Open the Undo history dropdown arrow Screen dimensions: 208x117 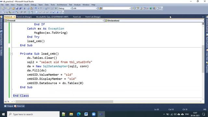tap(38, 8)
